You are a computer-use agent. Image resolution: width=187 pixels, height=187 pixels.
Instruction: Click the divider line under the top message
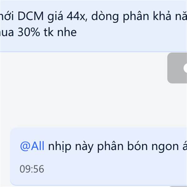(93, 52)
